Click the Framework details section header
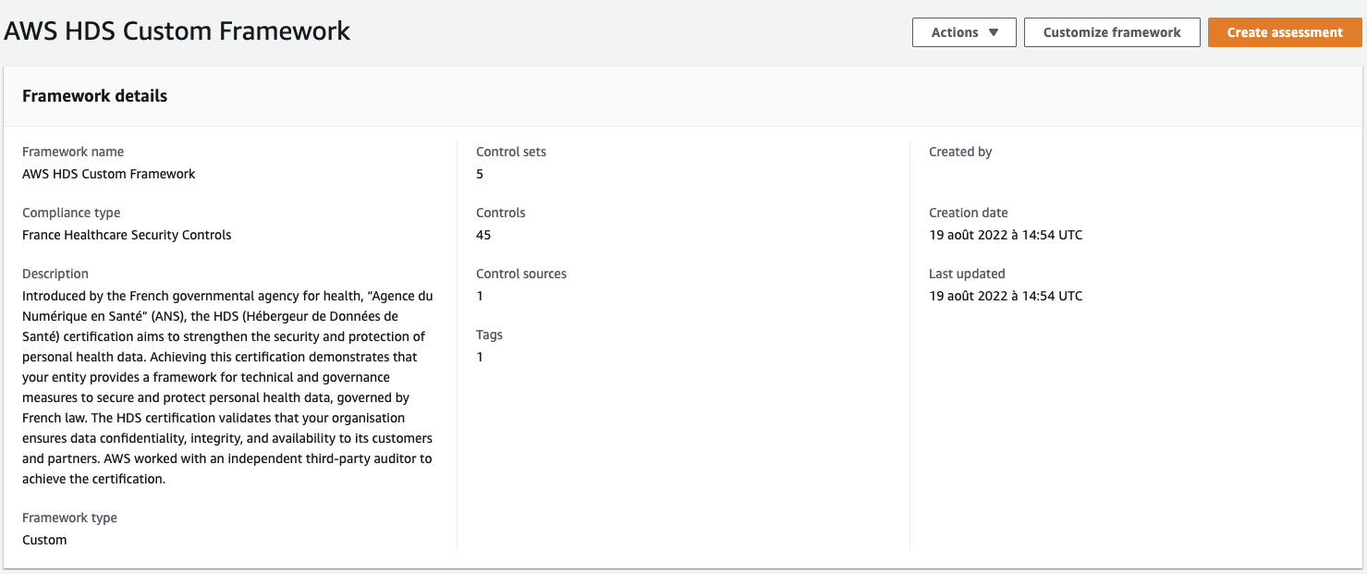 click(94, 96)
